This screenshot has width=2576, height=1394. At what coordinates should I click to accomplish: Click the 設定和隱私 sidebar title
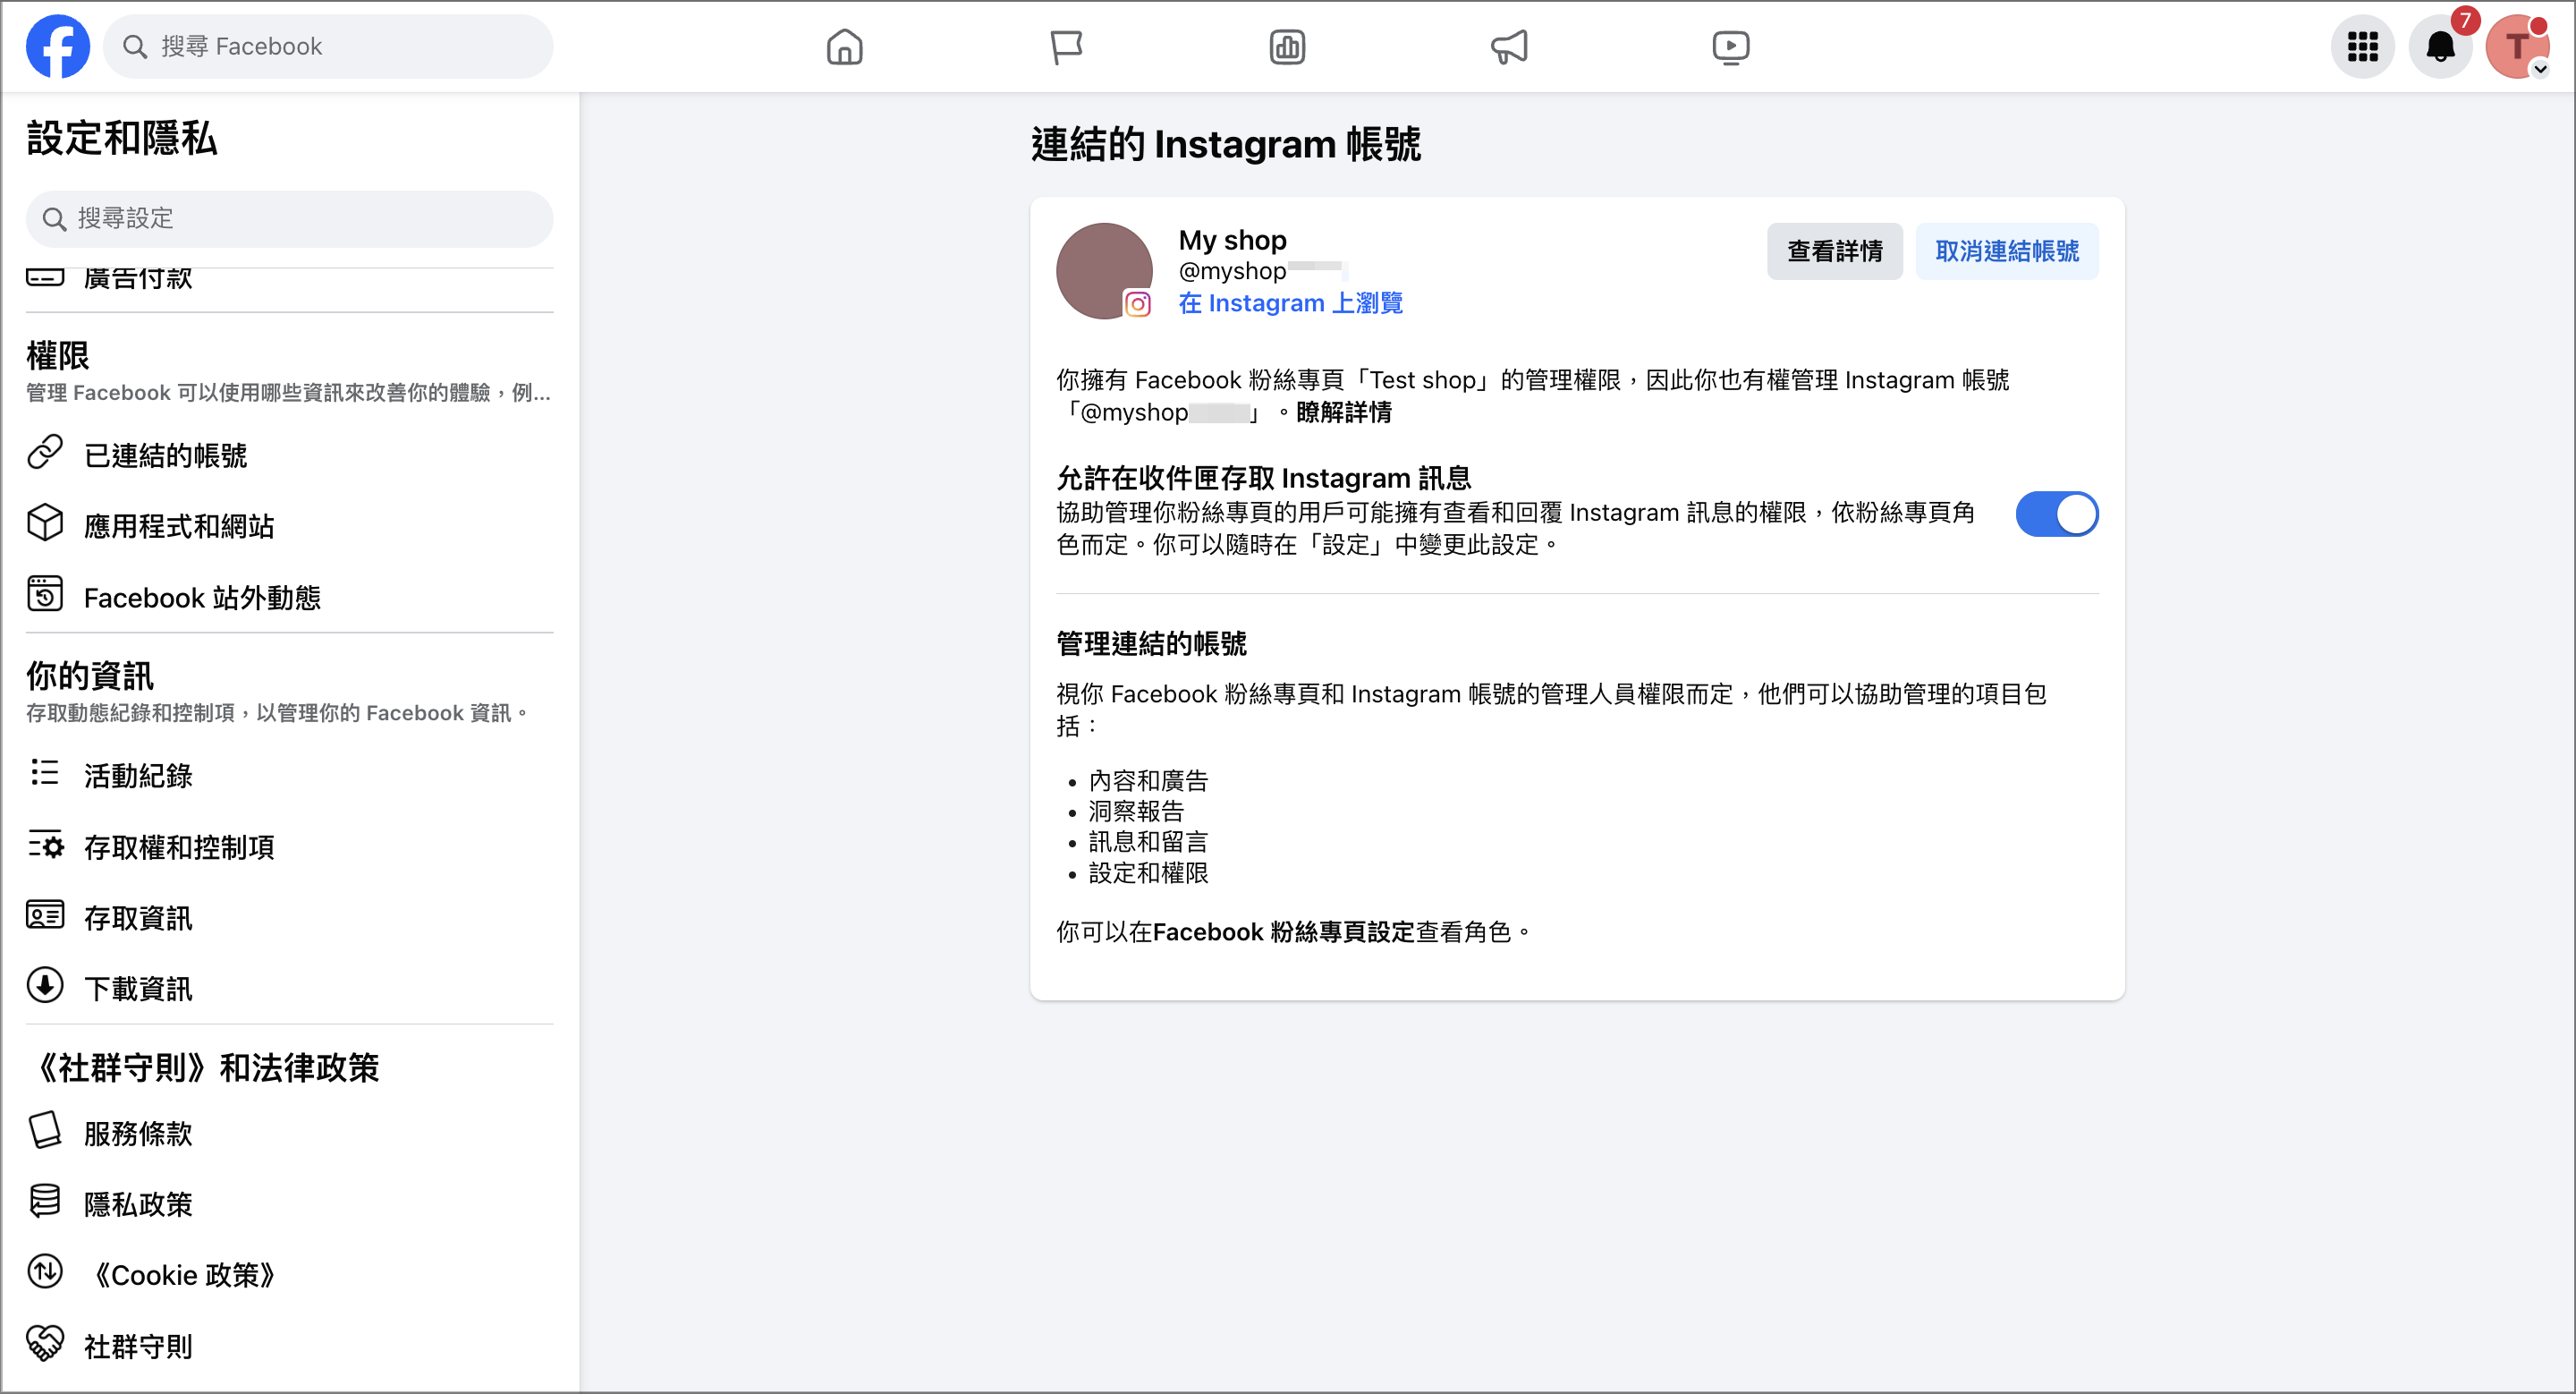[121, 138]
